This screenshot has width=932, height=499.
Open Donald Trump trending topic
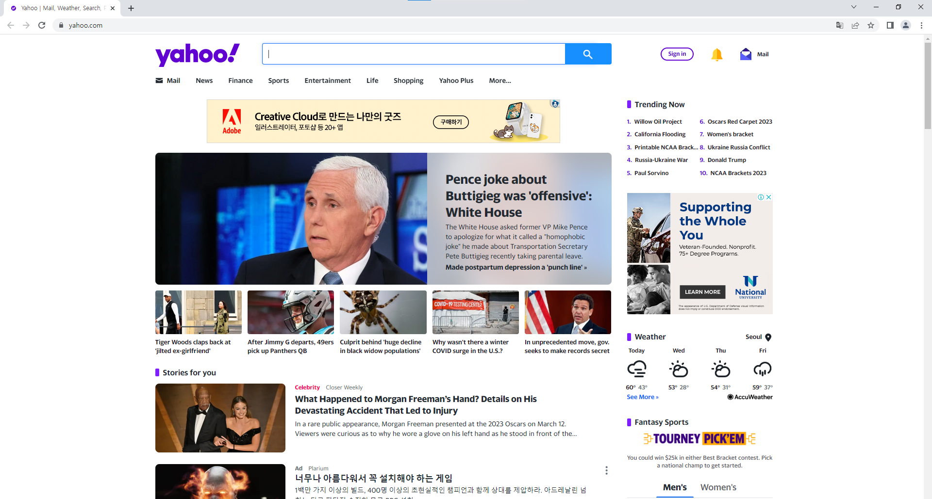tap(727, 160)
